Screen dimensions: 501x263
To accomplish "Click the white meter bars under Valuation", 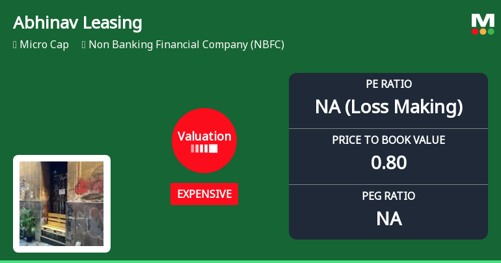I will click(204, 149).
